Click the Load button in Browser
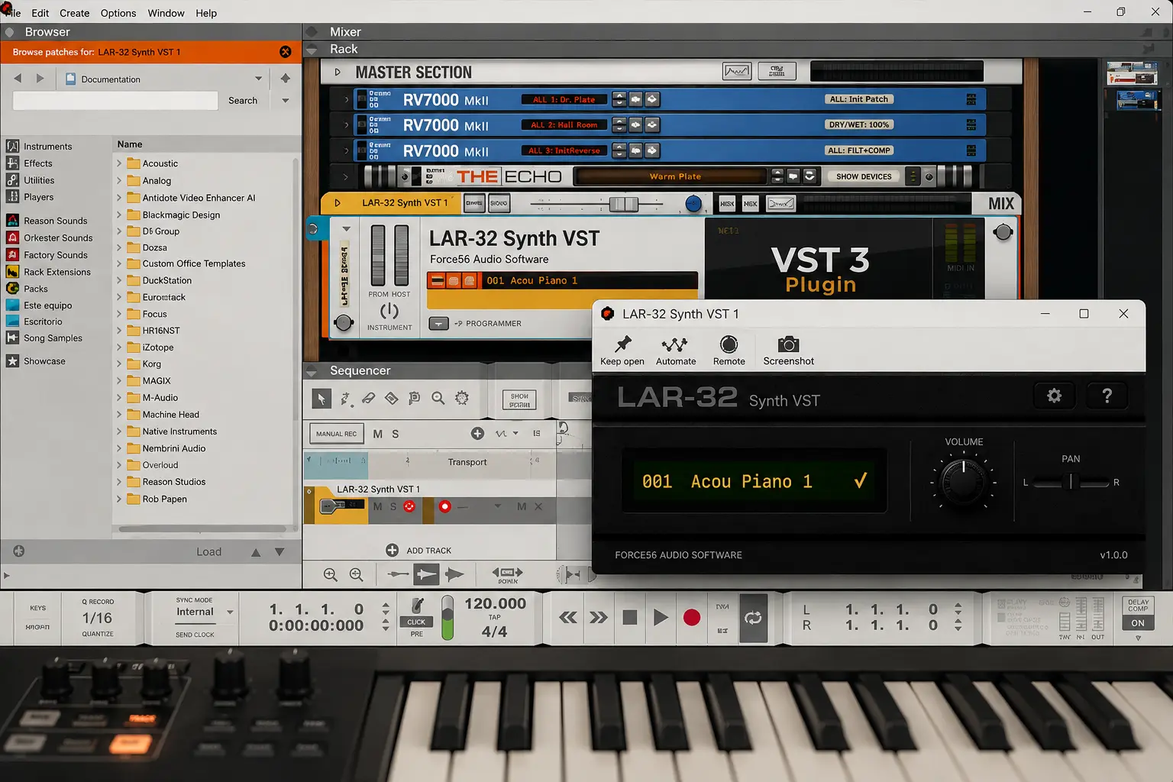 (208, 552)
